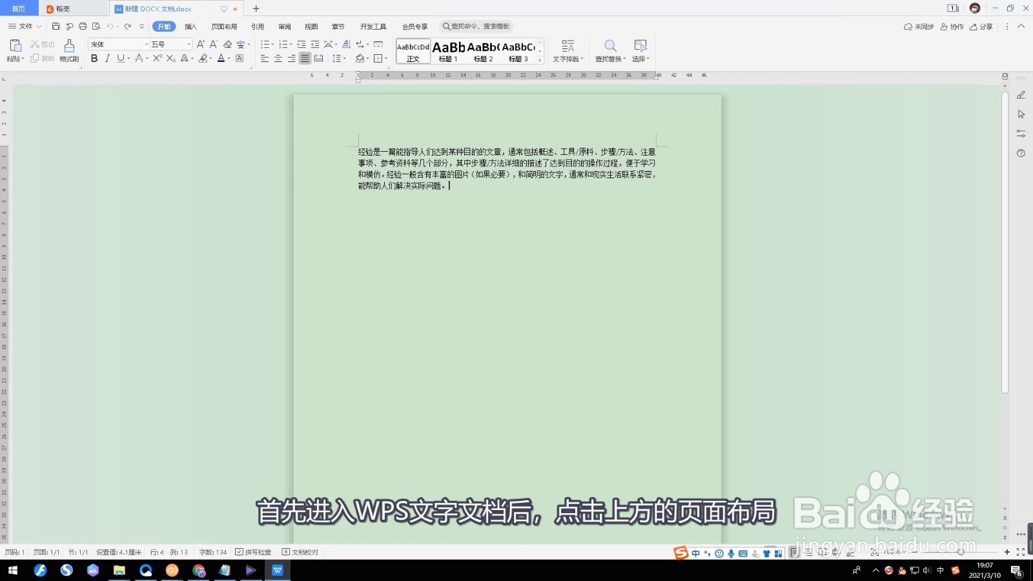
Task: Open the 开发工具 tab
Action: (x=373, y=26)
